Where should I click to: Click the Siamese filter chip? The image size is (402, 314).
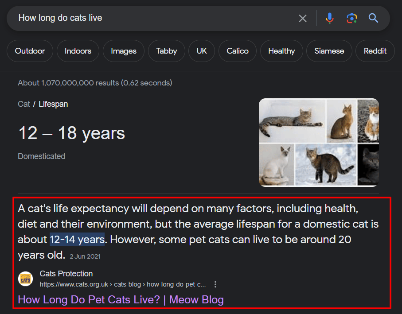[329, 51]
